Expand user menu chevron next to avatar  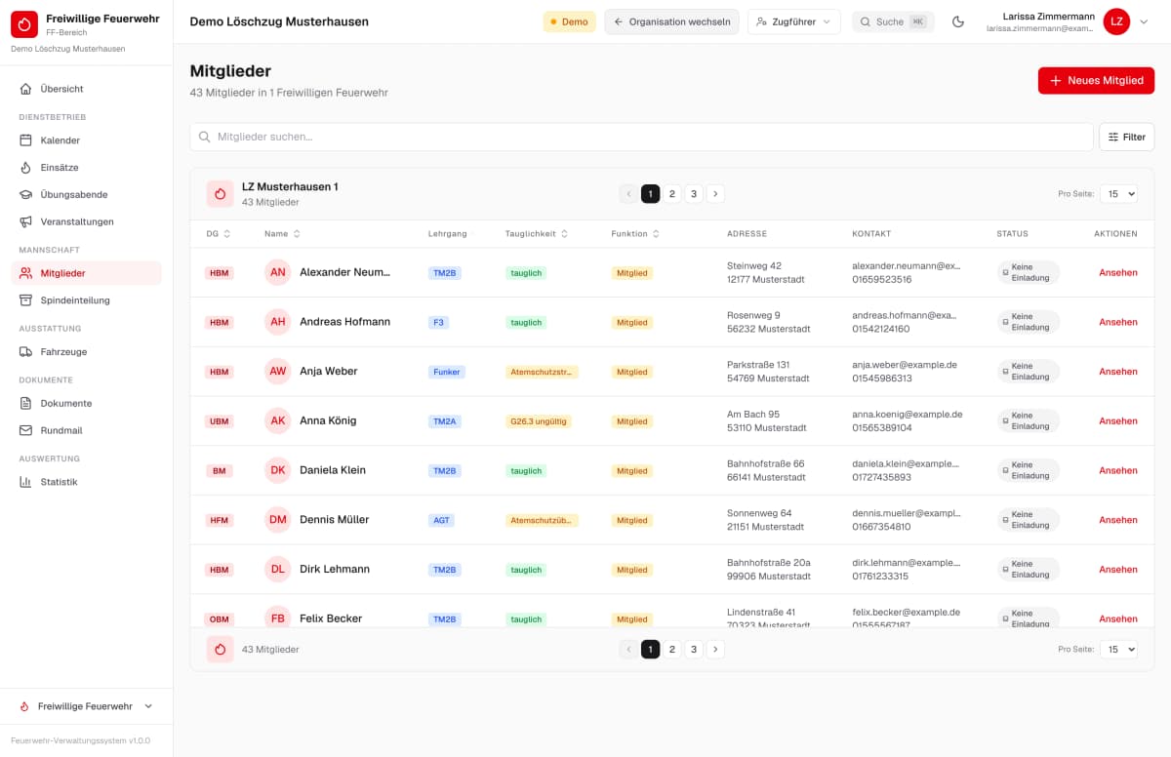tap(1144, 21)
